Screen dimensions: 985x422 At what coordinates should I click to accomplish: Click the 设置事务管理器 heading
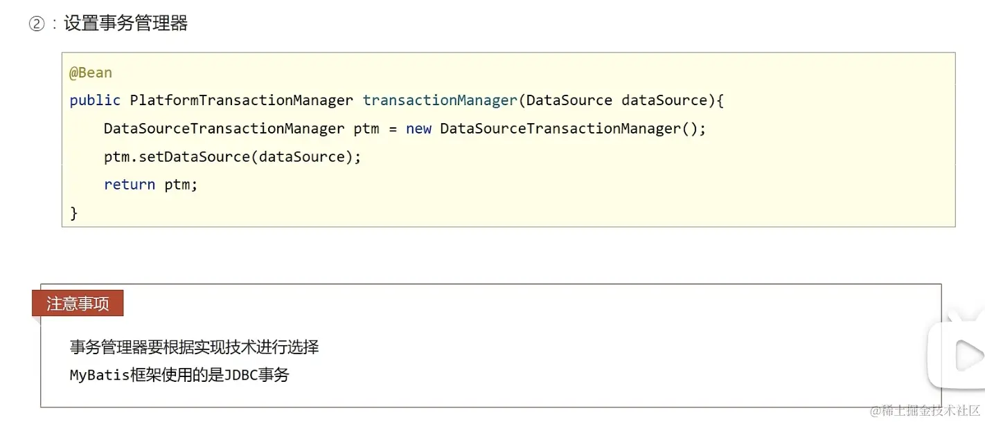(x=125, y=24)
